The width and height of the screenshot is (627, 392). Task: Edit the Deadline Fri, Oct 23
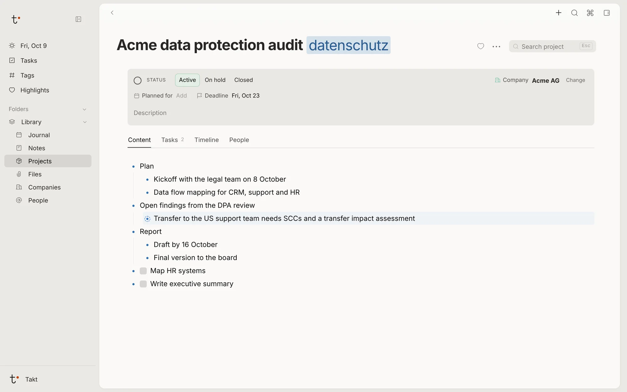[x=245, y=96]
